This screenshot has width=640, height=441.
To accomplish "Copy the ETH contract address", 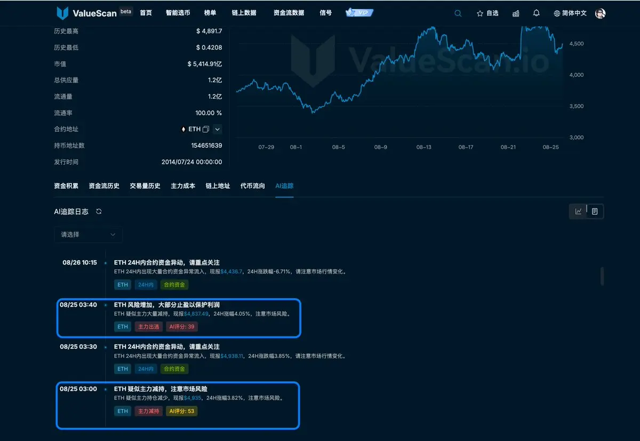I will 205,129.
